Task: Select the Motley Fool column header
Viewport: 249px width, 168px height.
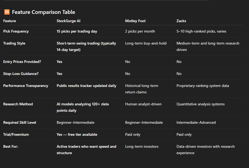Action: click(x=135, y=21)
